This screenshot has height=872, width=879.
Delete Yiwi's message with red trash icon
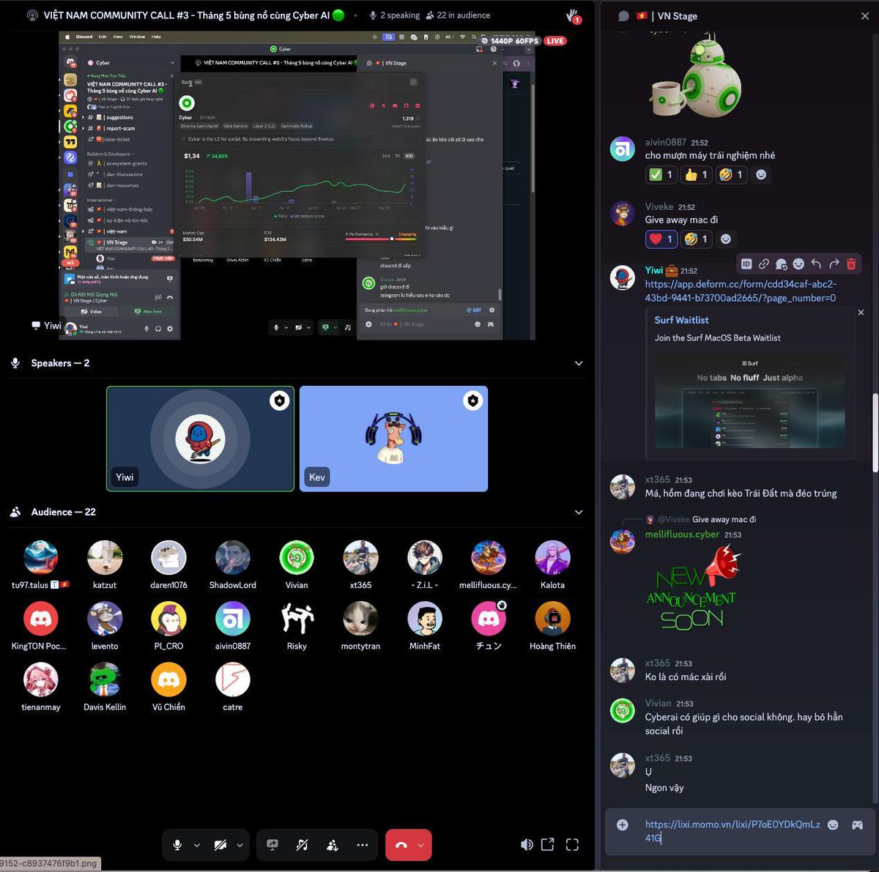[x=851, y=264]
